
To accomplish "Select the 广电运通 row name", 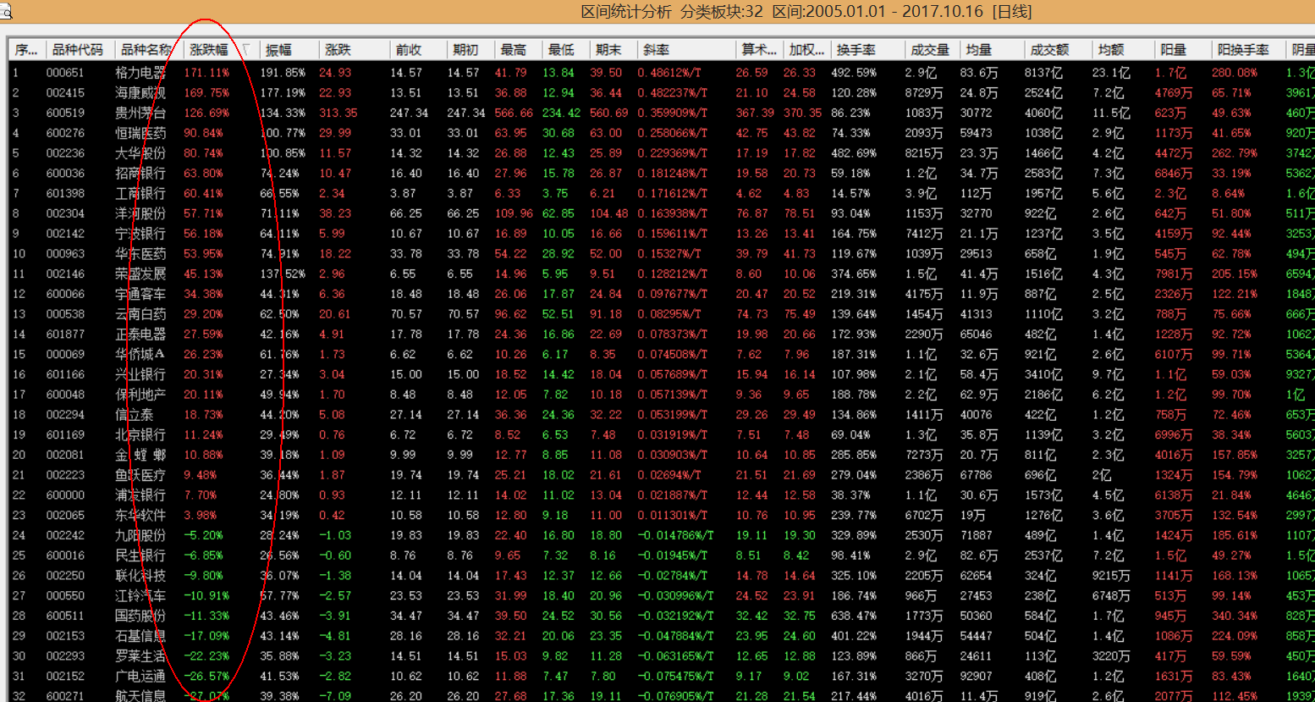I will click(x=140, y=676).
